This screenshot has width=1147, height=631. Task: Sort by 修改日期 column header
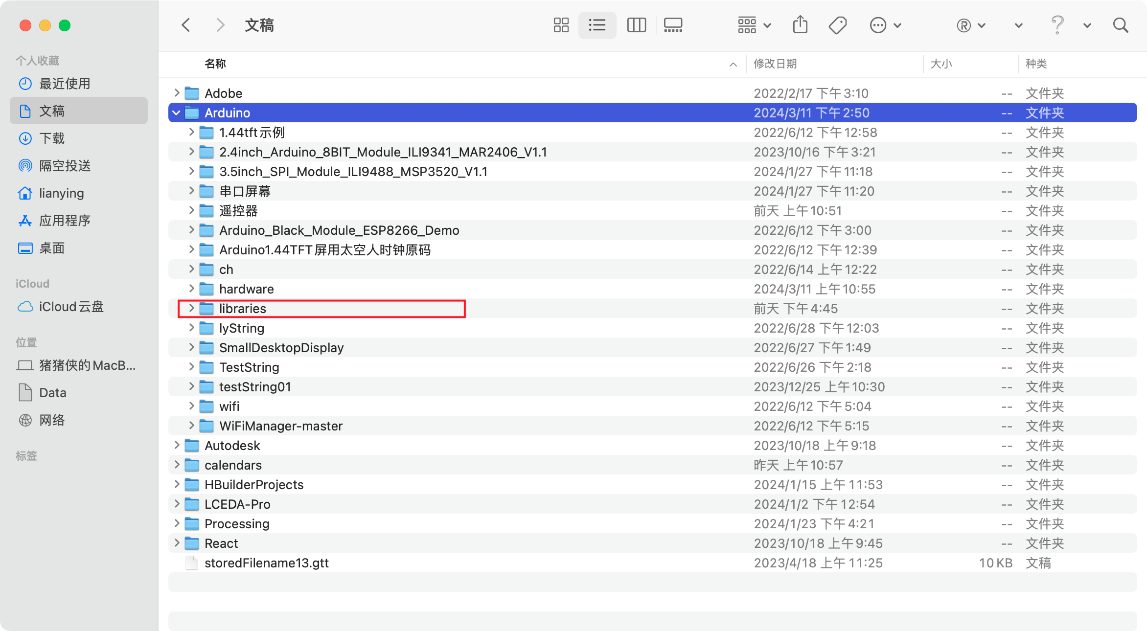coord(775,64)
